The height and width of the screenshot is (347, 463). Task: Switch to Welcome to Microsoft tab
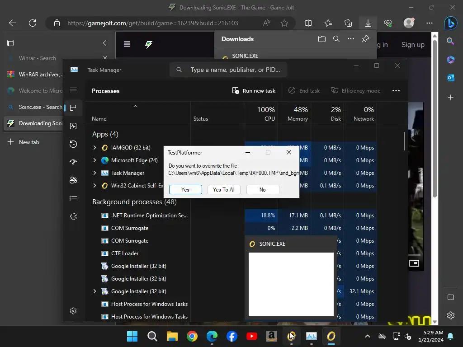point(33,90)
